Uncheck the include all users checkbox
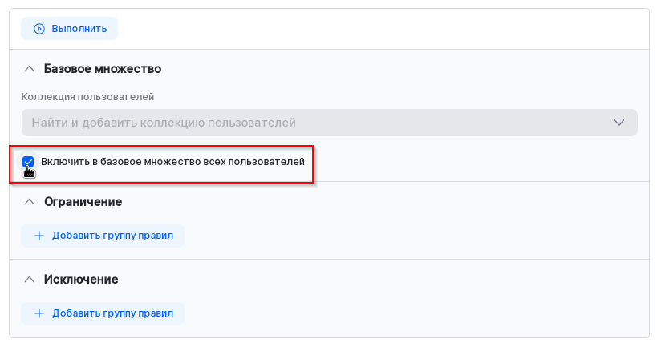657x347 pixels. click(28, 162)
